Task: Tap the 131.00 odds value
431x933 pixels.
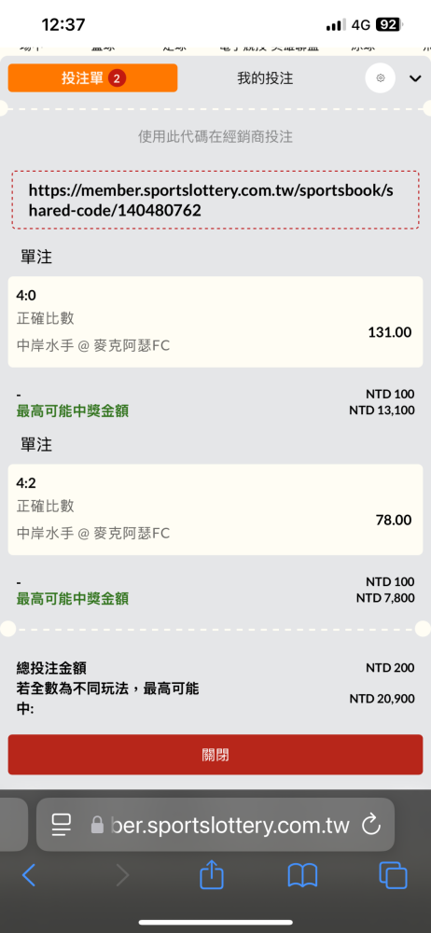Action: 390,332
